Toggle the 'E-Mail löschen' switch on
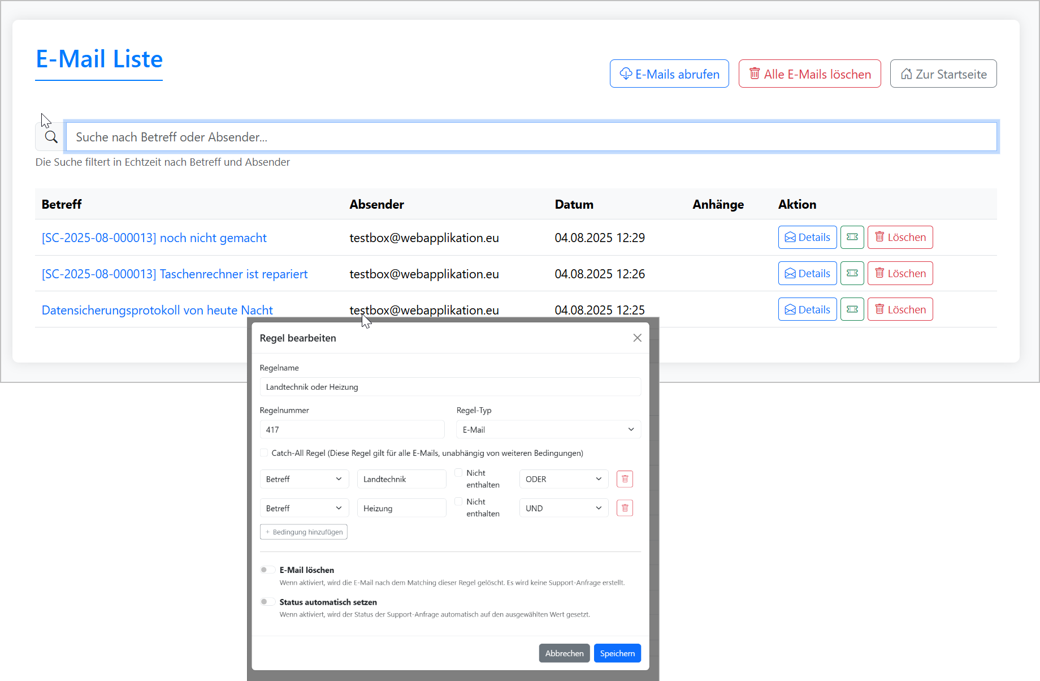1040x681 pixels. [267, 570]
